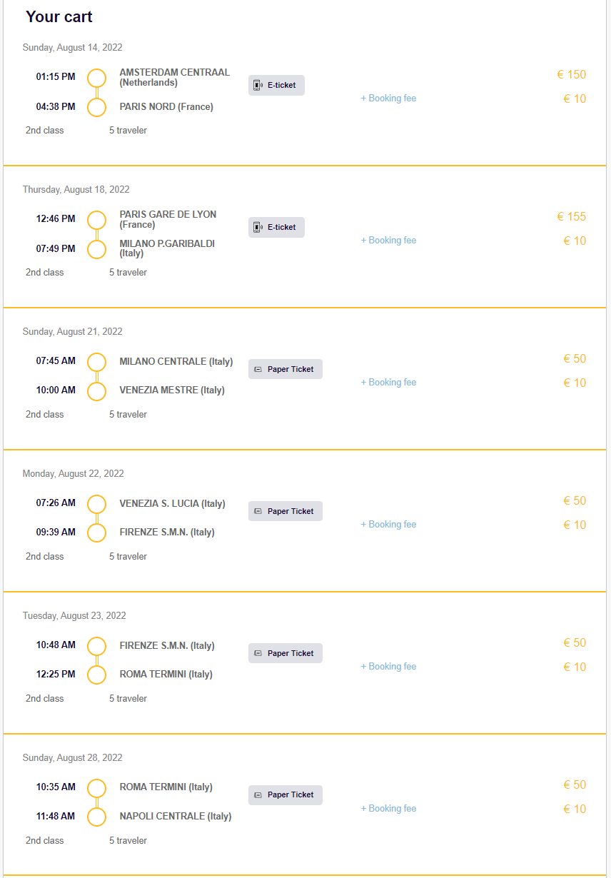Image resolution: width=611 pixels, height=878 pixels.
Task: Click the E-ticket phone icon for Amsterdam trip
Action: (258, 86)
